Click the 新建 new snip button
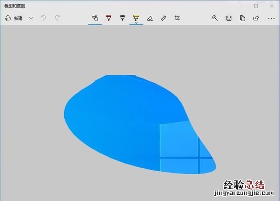280x201 pixels. pos(14,18)
